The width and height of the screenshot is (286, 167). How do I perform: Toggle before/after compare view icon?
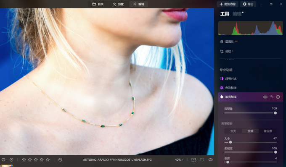coord(202,160)
